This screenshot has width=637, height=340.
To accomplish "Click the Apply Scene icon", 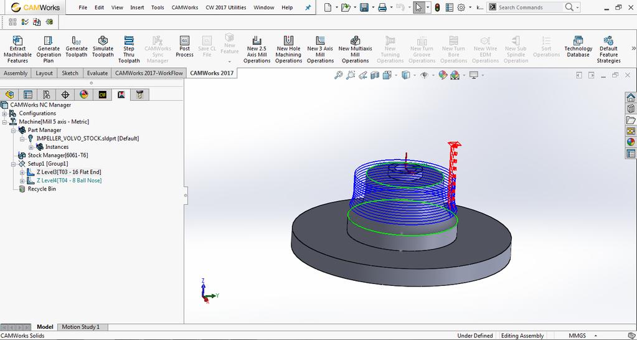I will pos(455,75).
